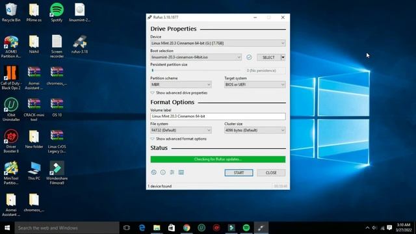
Task: Launch the Spotify desktop shortcut
Action: click(x=57, y=12)
